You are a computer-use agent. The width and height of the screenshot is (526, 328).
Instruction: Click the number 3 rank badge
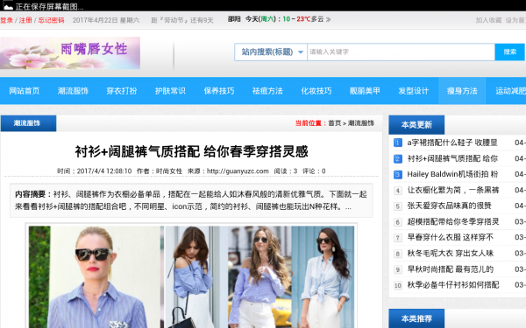point(397,174)
